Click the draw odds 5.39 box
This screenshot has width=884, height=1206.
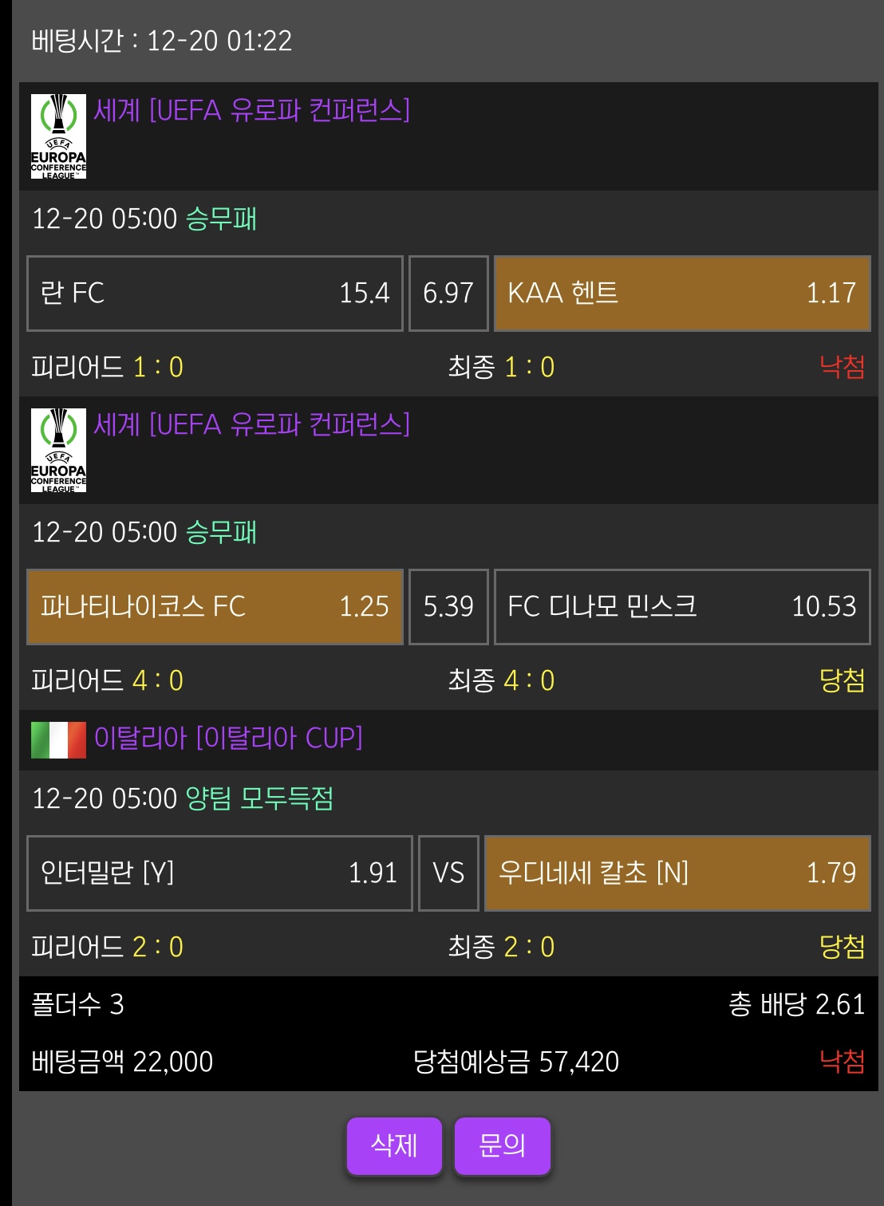448,607
